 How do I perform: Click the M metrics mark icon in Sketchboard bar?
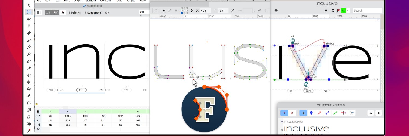point(63,13)
